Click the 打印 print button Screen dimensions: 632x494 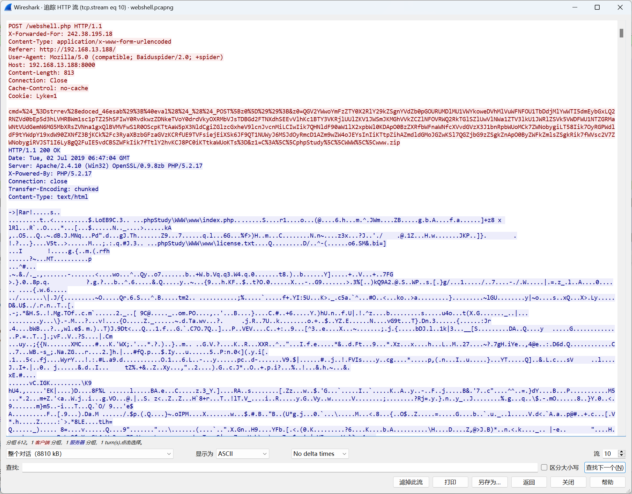click(x=450, y=482)
